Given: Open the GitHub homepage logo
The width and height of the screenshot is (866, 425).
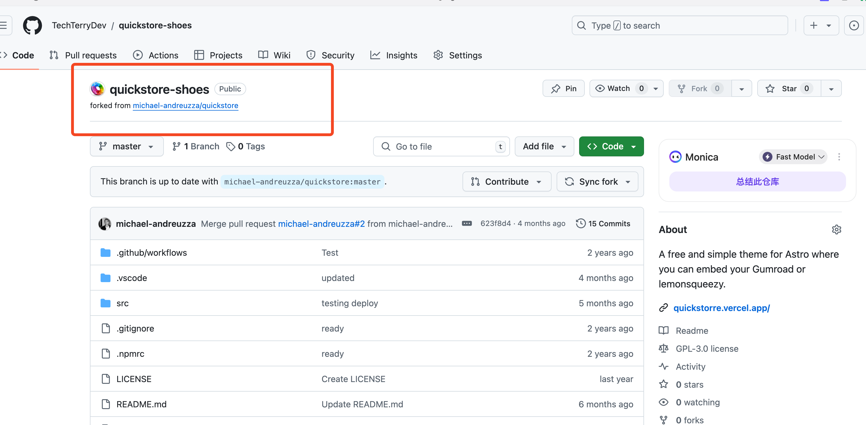Looking at the screenshot, I should 32,25.
